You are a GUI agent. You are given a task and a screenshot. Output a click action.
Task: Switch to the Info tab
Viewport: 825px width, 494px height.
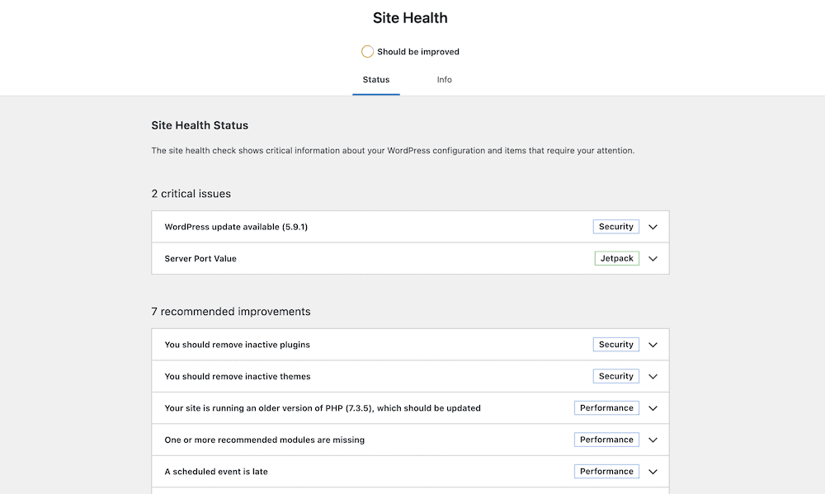pos(444,79)
